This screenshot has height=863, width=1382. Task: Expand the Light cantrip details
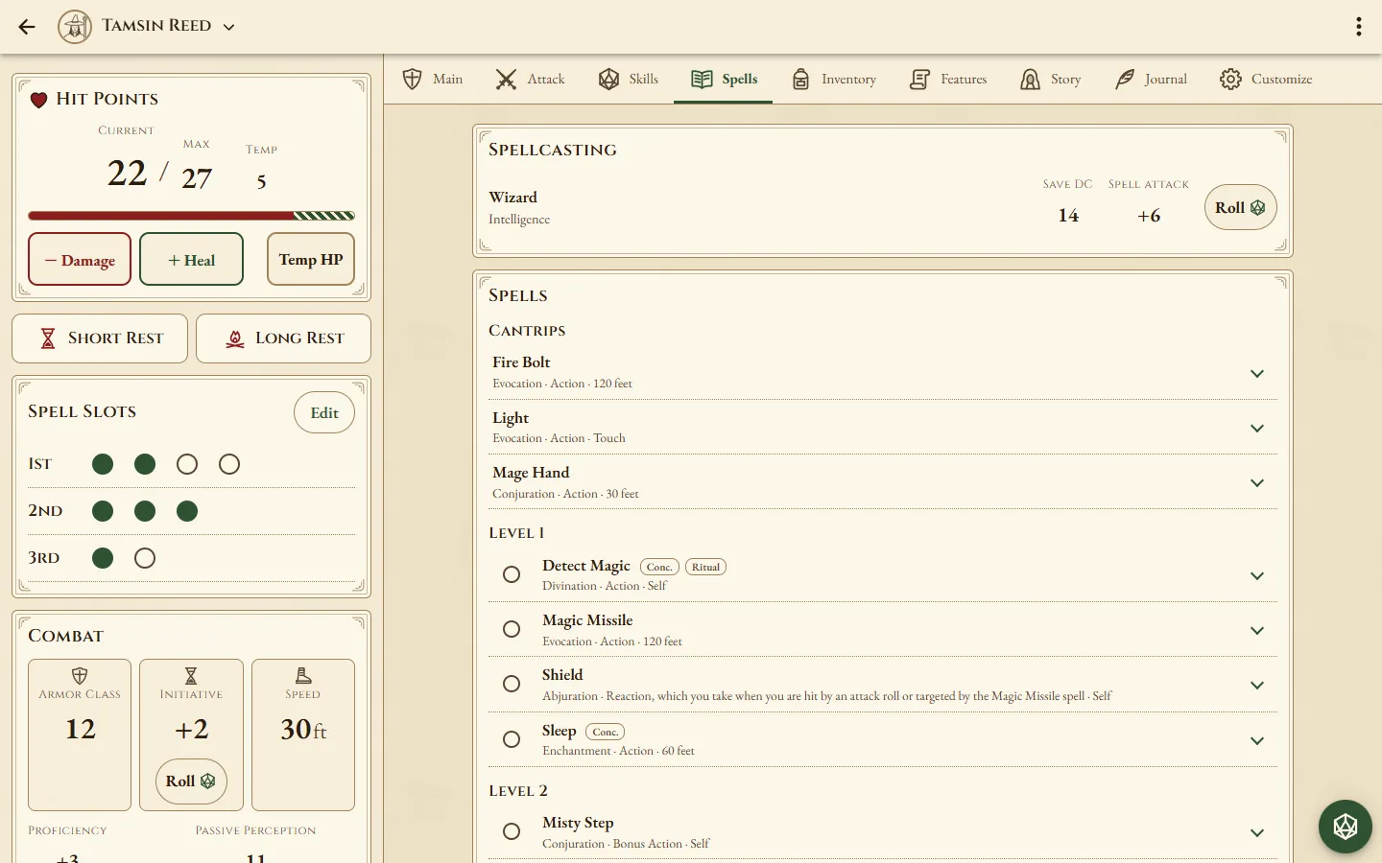[1257, 428]
